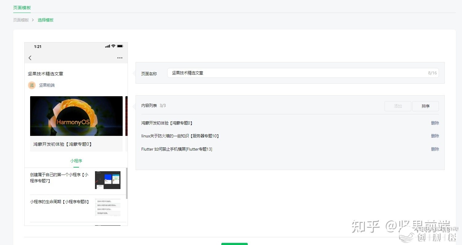Image resolution: width=462 pixels, height=245 pixels.
Task: Click the 坚果前端 avatar icon
Action: coord(32,85)
